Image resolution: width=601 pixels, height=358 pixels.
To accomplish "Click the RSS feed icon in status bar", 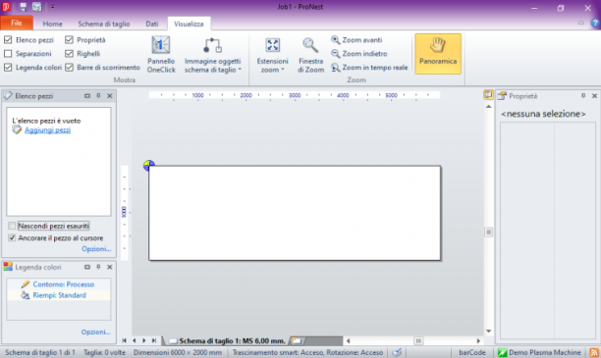I will 594,352.
